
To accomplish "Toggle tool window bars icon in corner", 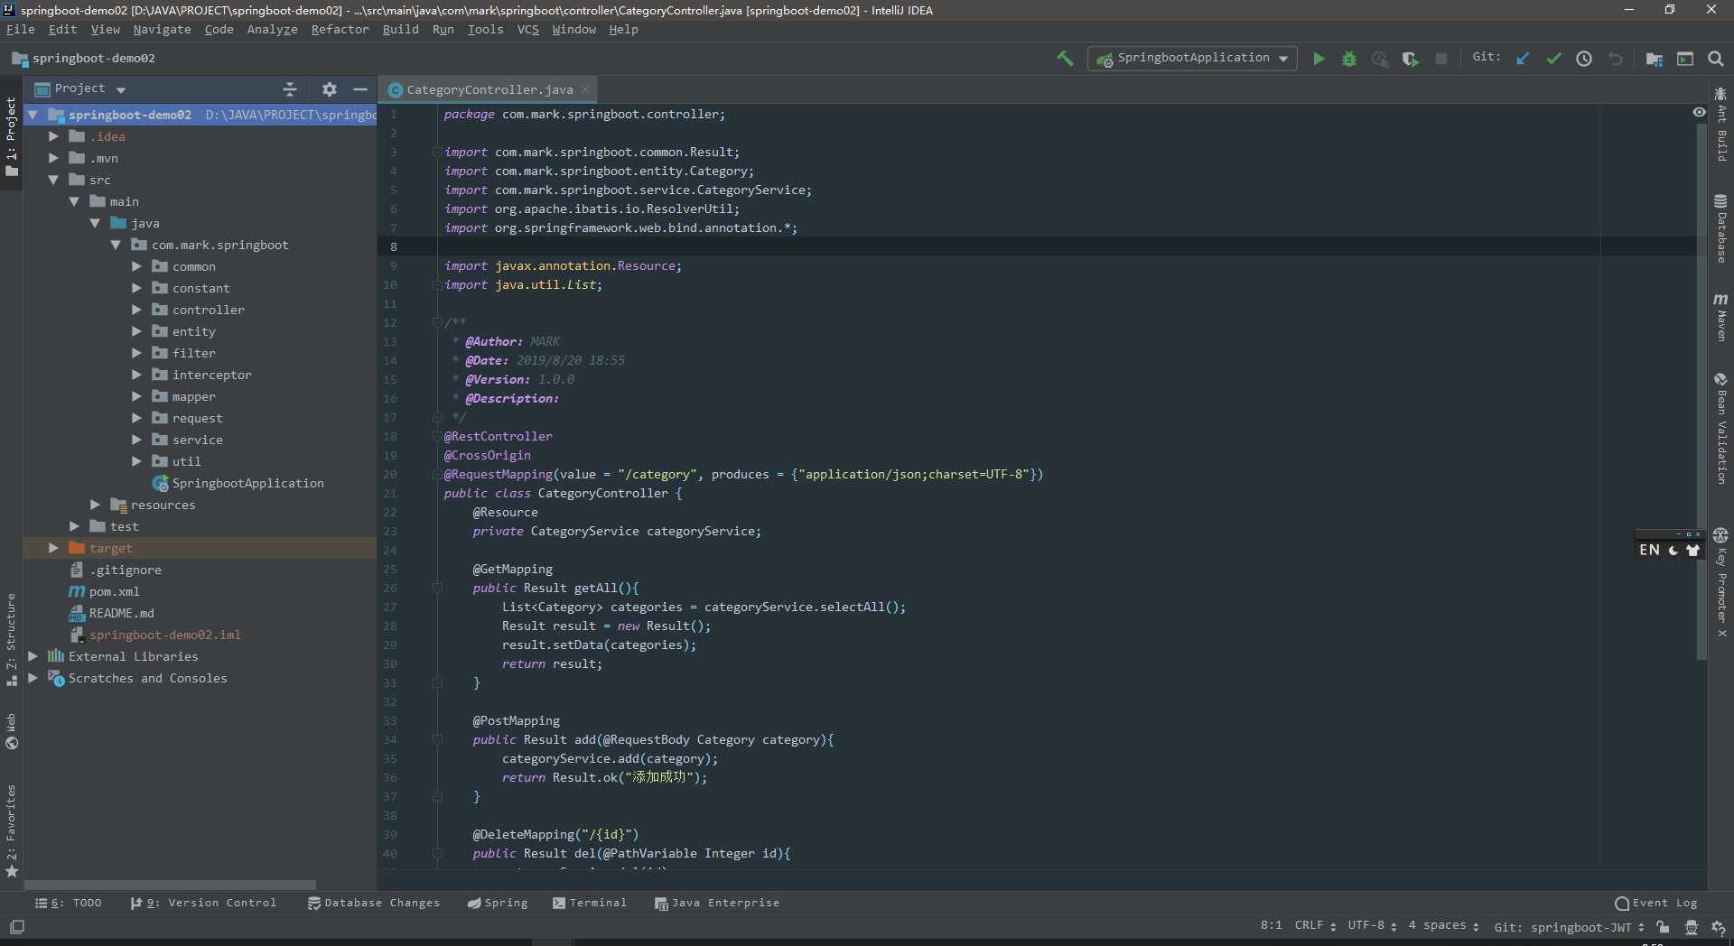I will 17,927.
